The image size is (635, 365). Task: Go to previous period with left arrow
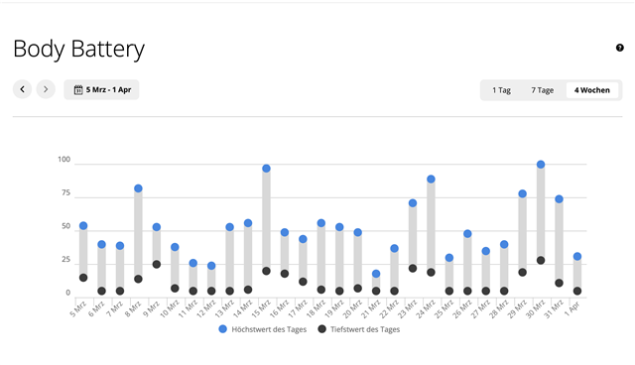point(22,89)
